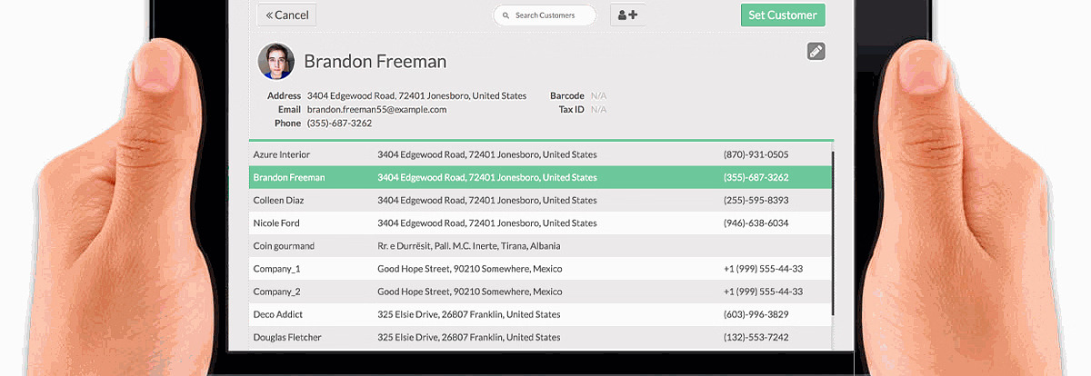1091x376 pixels.
Task: Click the phone number (355)-687-3262 in details
Action: pyautogui.click(x=339, y=124)
